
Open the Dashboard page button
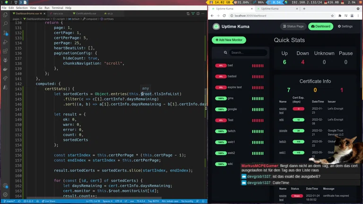pos(320,26)
